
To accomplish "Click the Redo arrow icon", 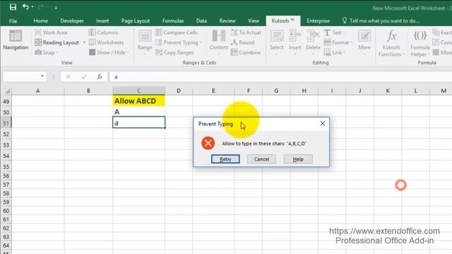I will click(41, 7).
